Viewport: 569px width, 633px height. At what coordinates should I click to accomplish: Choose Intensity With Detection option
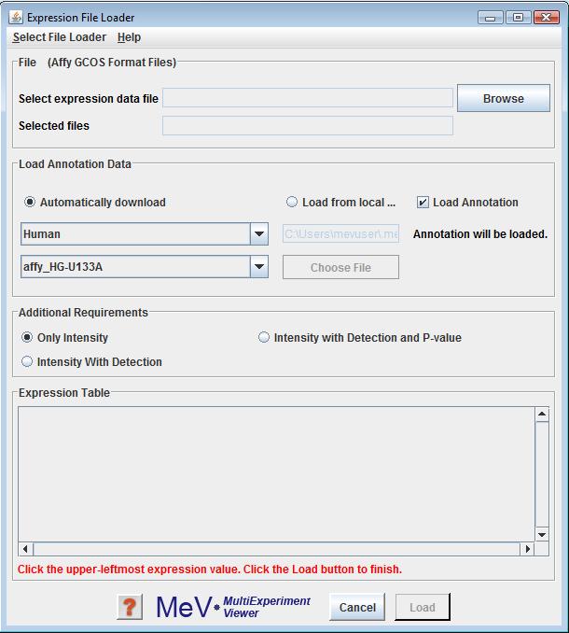(28, 362)
